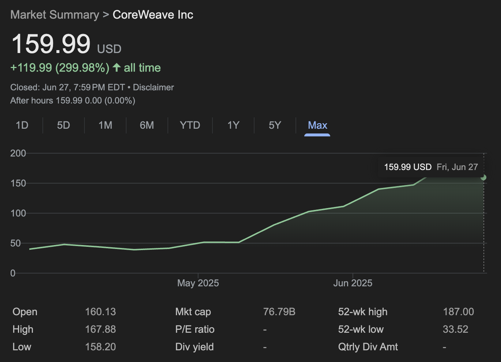
Task: Click the High value 167.88
Action: (101, 329)
